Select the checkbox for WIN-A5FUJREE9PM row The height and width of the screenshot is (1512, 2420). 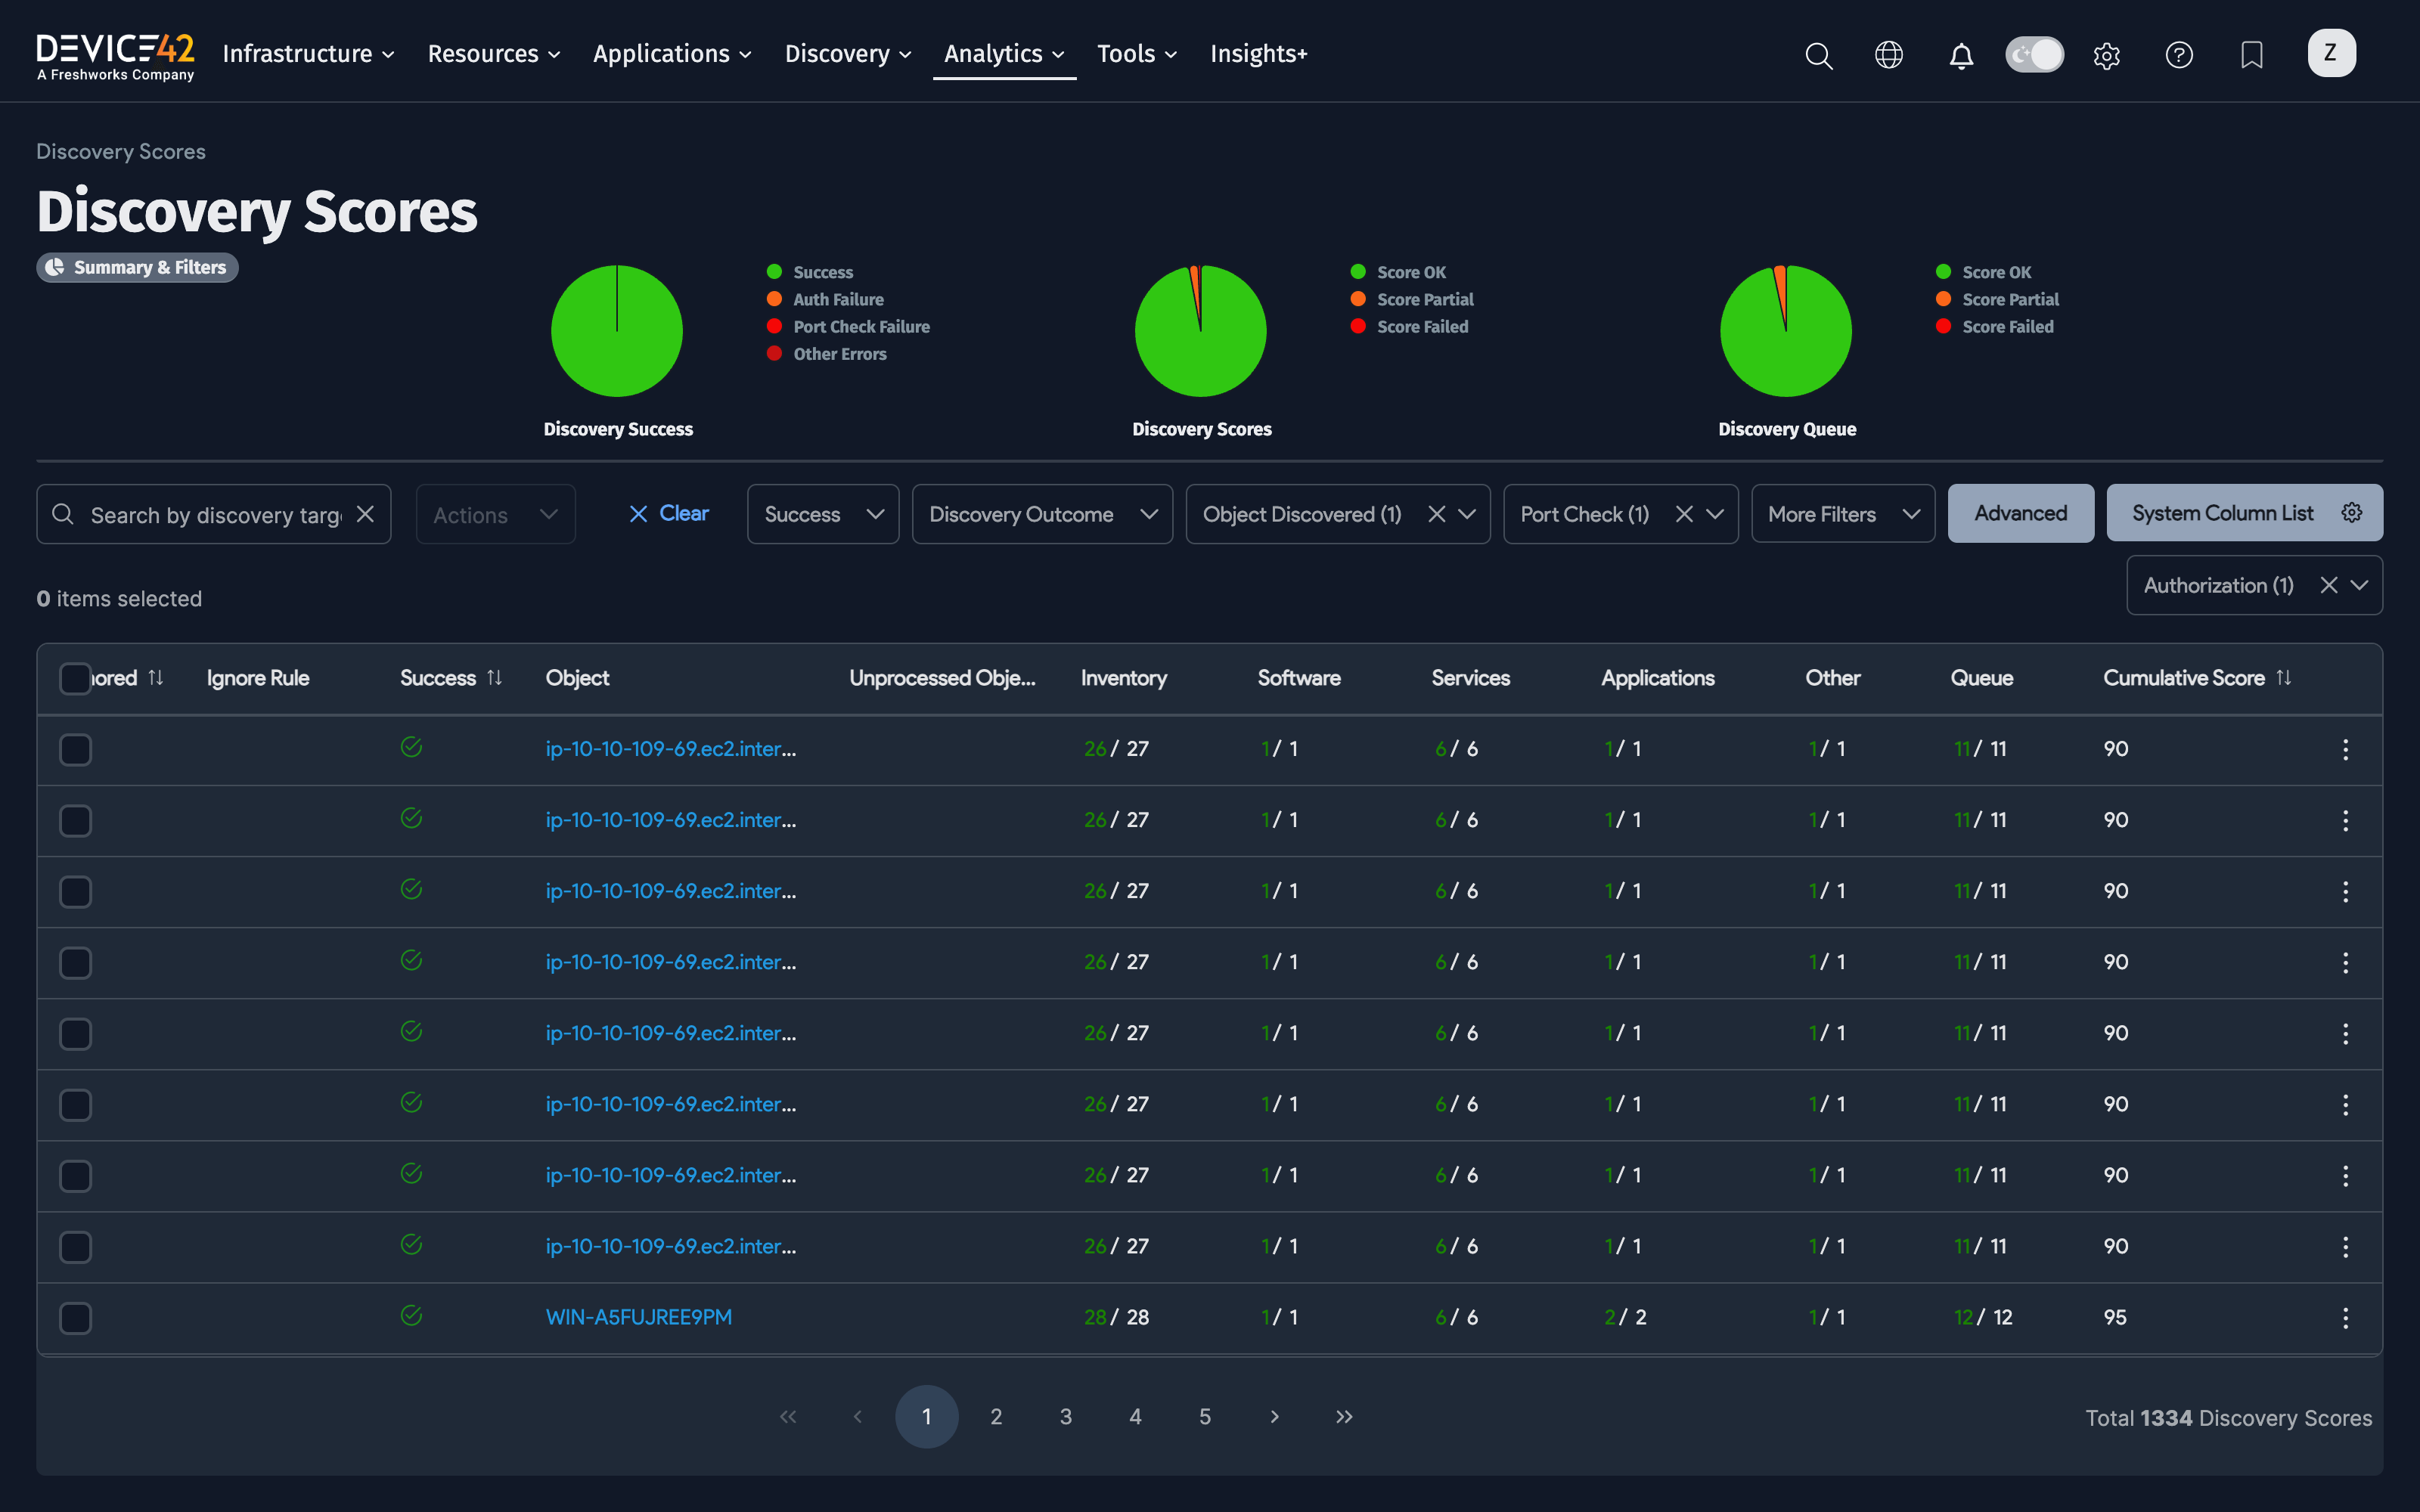75,1318
